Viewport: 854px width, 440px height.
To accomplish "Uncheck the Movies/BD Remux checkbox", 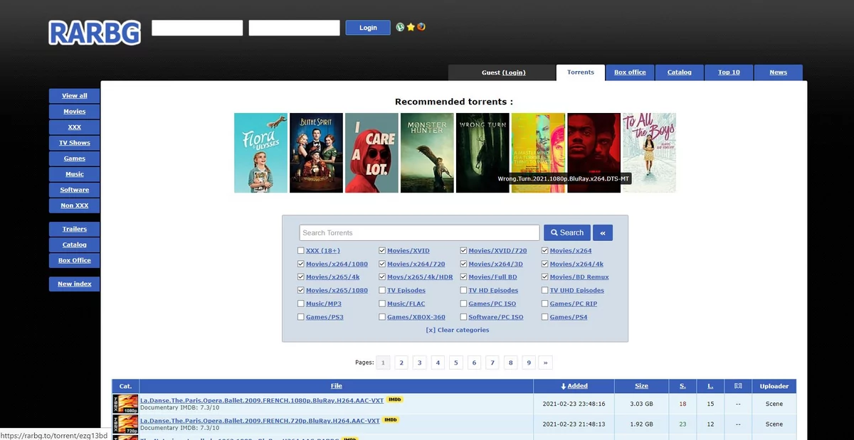I will (545, 277).
